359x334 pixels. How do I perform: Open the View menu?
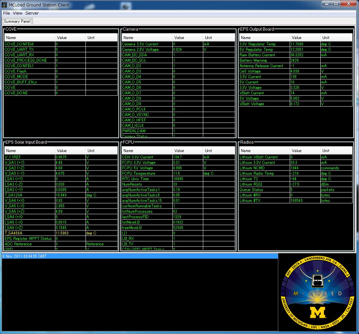17,13
